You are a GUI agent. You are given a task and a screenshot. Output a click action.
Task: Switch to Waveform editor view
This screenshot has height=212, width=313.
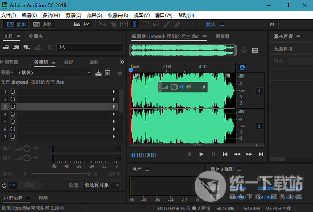pos(17,24)
